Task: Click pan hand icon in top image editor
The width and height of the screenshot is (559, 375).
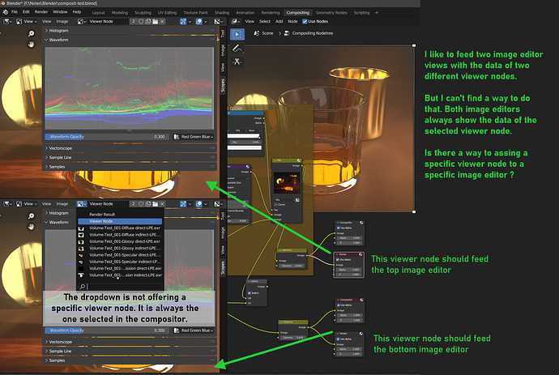Action: tap(32, 45)
